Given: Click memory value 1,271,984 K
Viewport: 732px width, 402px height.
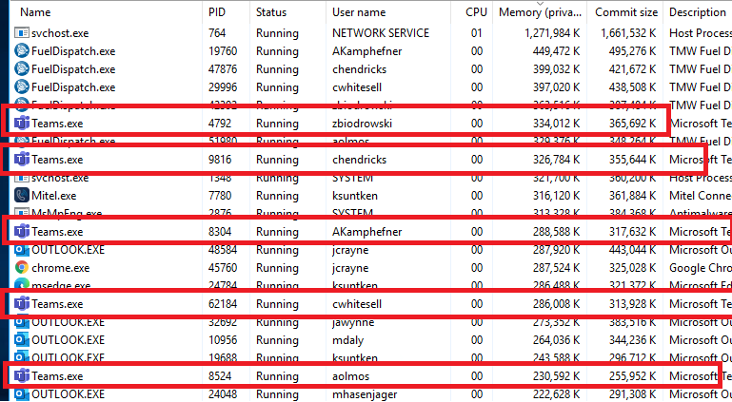Looking at the screenshot, I should pyautogui.click(x=552, y=33).
